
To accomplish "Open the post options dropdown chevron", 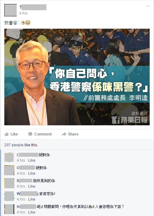I will click(x=148, y=6).
